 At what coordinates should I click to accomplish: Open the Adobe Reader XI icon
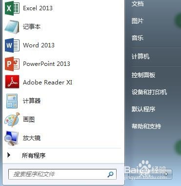12,82
